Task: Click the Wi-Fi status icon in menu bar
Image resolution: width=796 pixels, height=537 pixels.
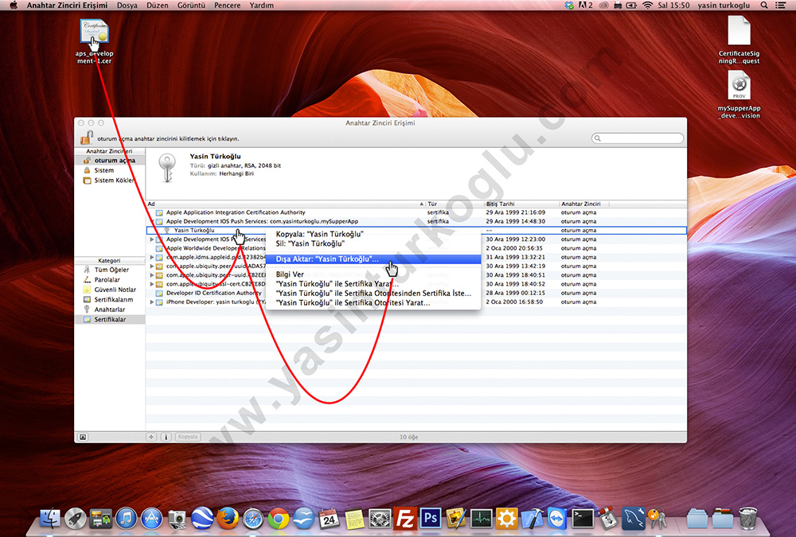Action: pos(647,5)
